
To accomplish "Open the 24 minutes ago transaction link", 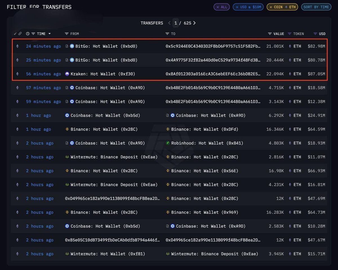I will point(43,46).
